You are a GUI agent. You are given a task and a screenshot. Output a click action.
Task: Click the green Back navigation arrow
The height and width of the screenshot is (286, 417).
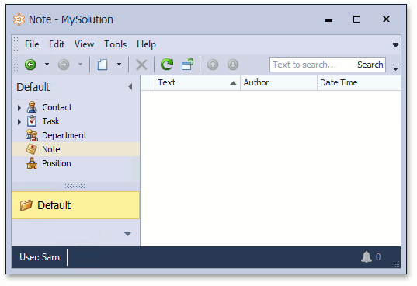pos(30,65)
